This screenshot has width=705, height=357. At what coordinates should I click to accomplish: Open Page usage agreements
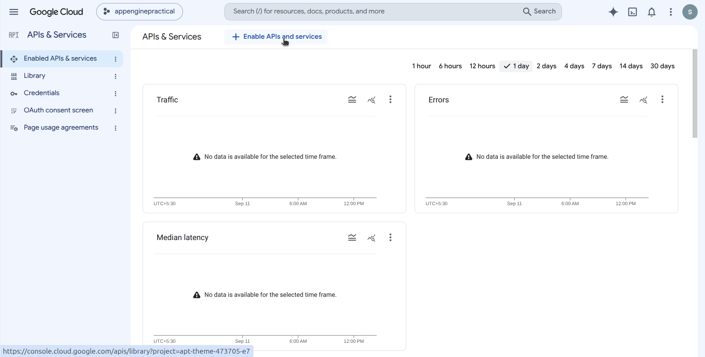(x=62, y=128)
